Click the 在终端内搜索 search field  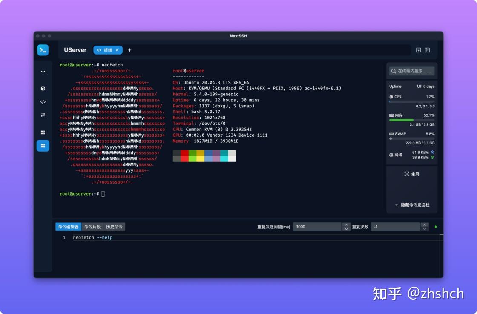coord(411,71)
